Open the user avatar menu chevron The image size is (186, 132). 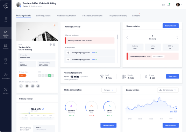pos(181,5)
